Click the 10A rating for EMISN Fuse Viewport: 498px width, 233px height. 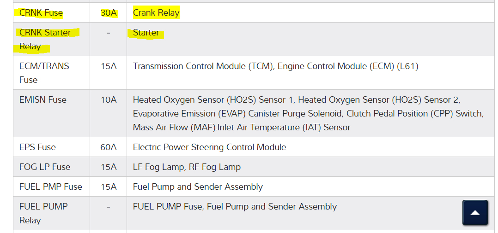pyautogui.click(x=109, y=99)
